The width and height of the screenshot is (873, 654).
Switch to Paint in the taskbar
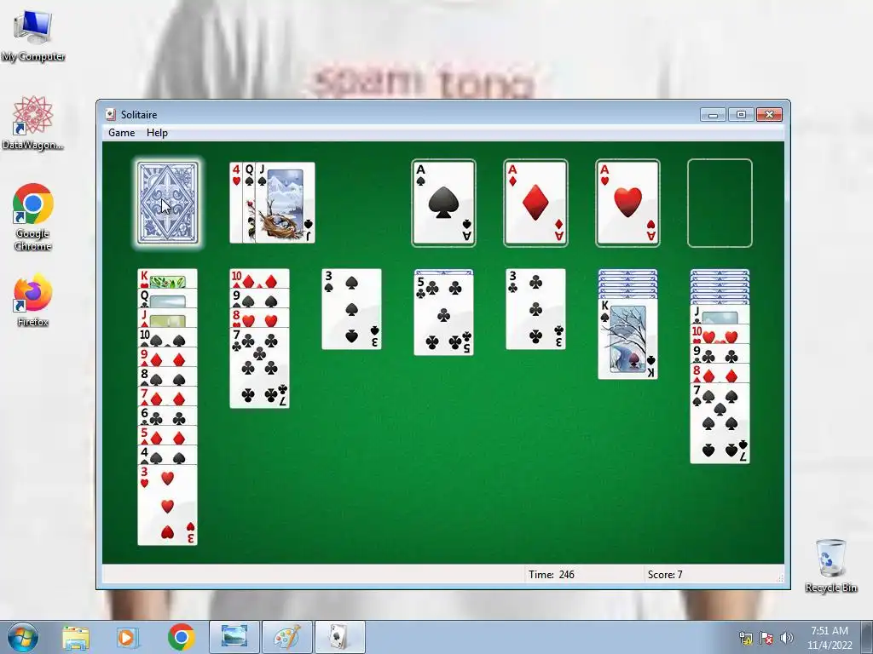(x=286, y=637)
